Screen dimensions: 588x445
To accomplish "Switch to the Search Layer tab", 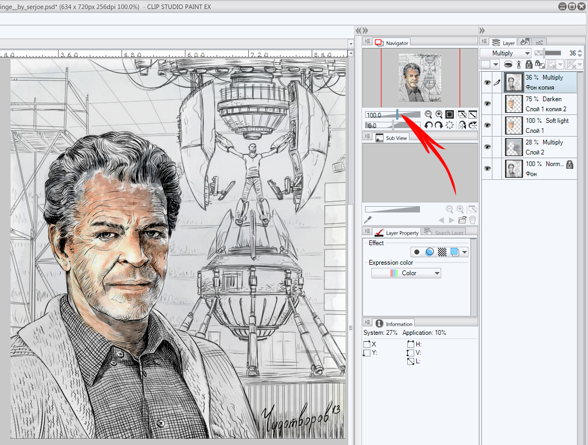I will pyautogui.click(x=443, y=233).
